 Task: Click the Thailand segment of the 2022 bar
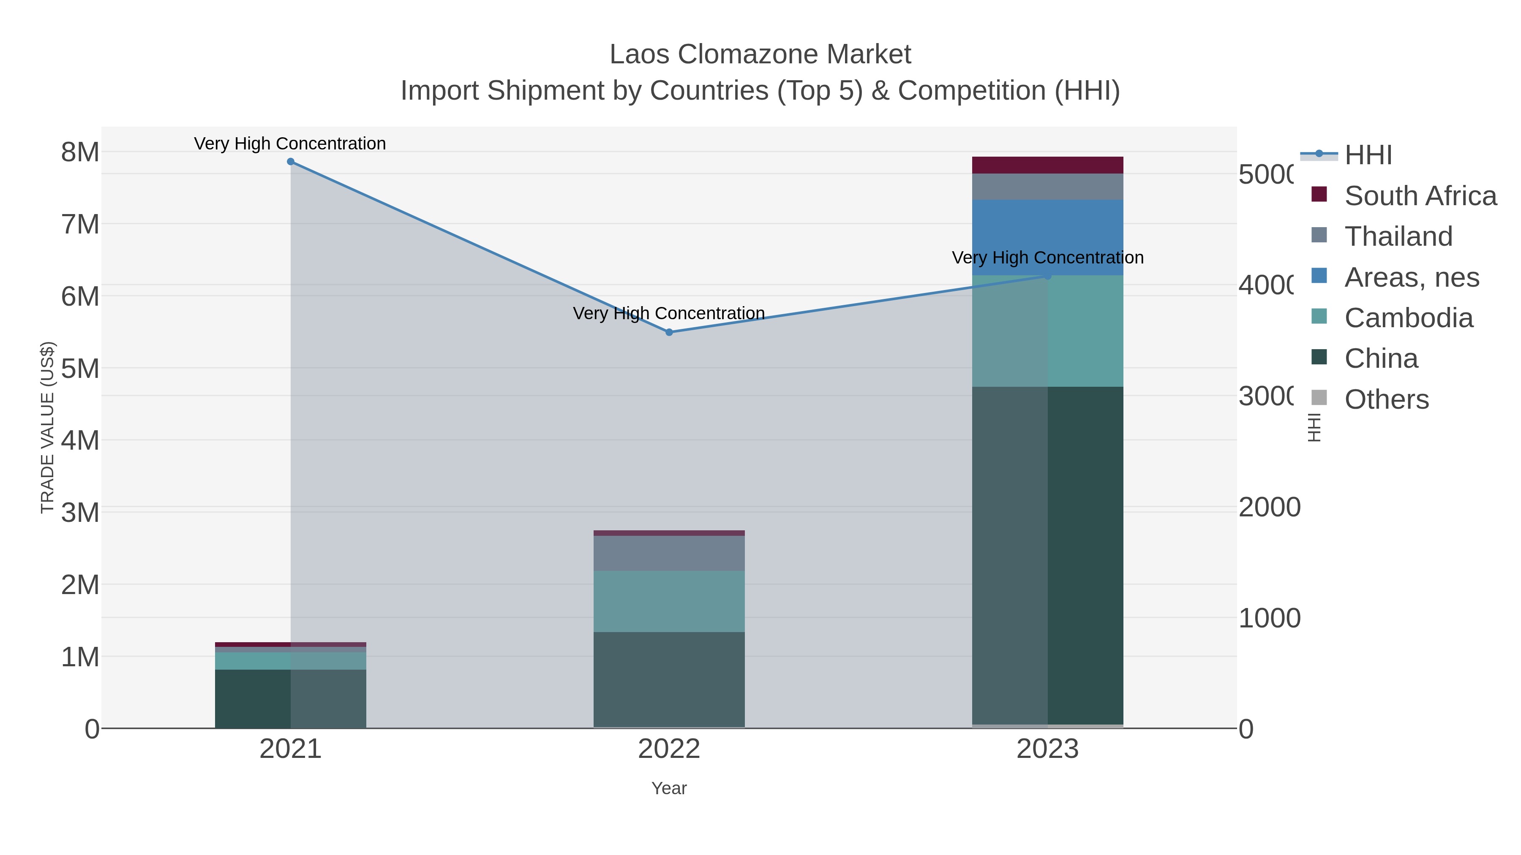click(x=669, y=553)
